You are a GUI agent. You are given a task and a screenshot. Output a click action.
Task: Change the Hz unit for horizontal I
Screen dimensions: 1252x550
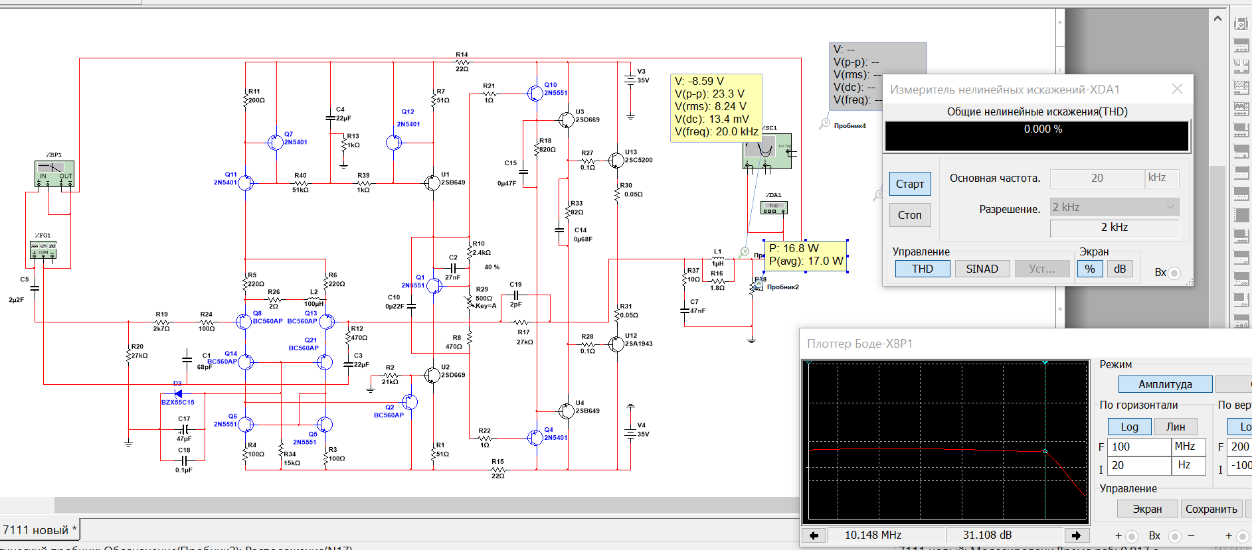1188,465
